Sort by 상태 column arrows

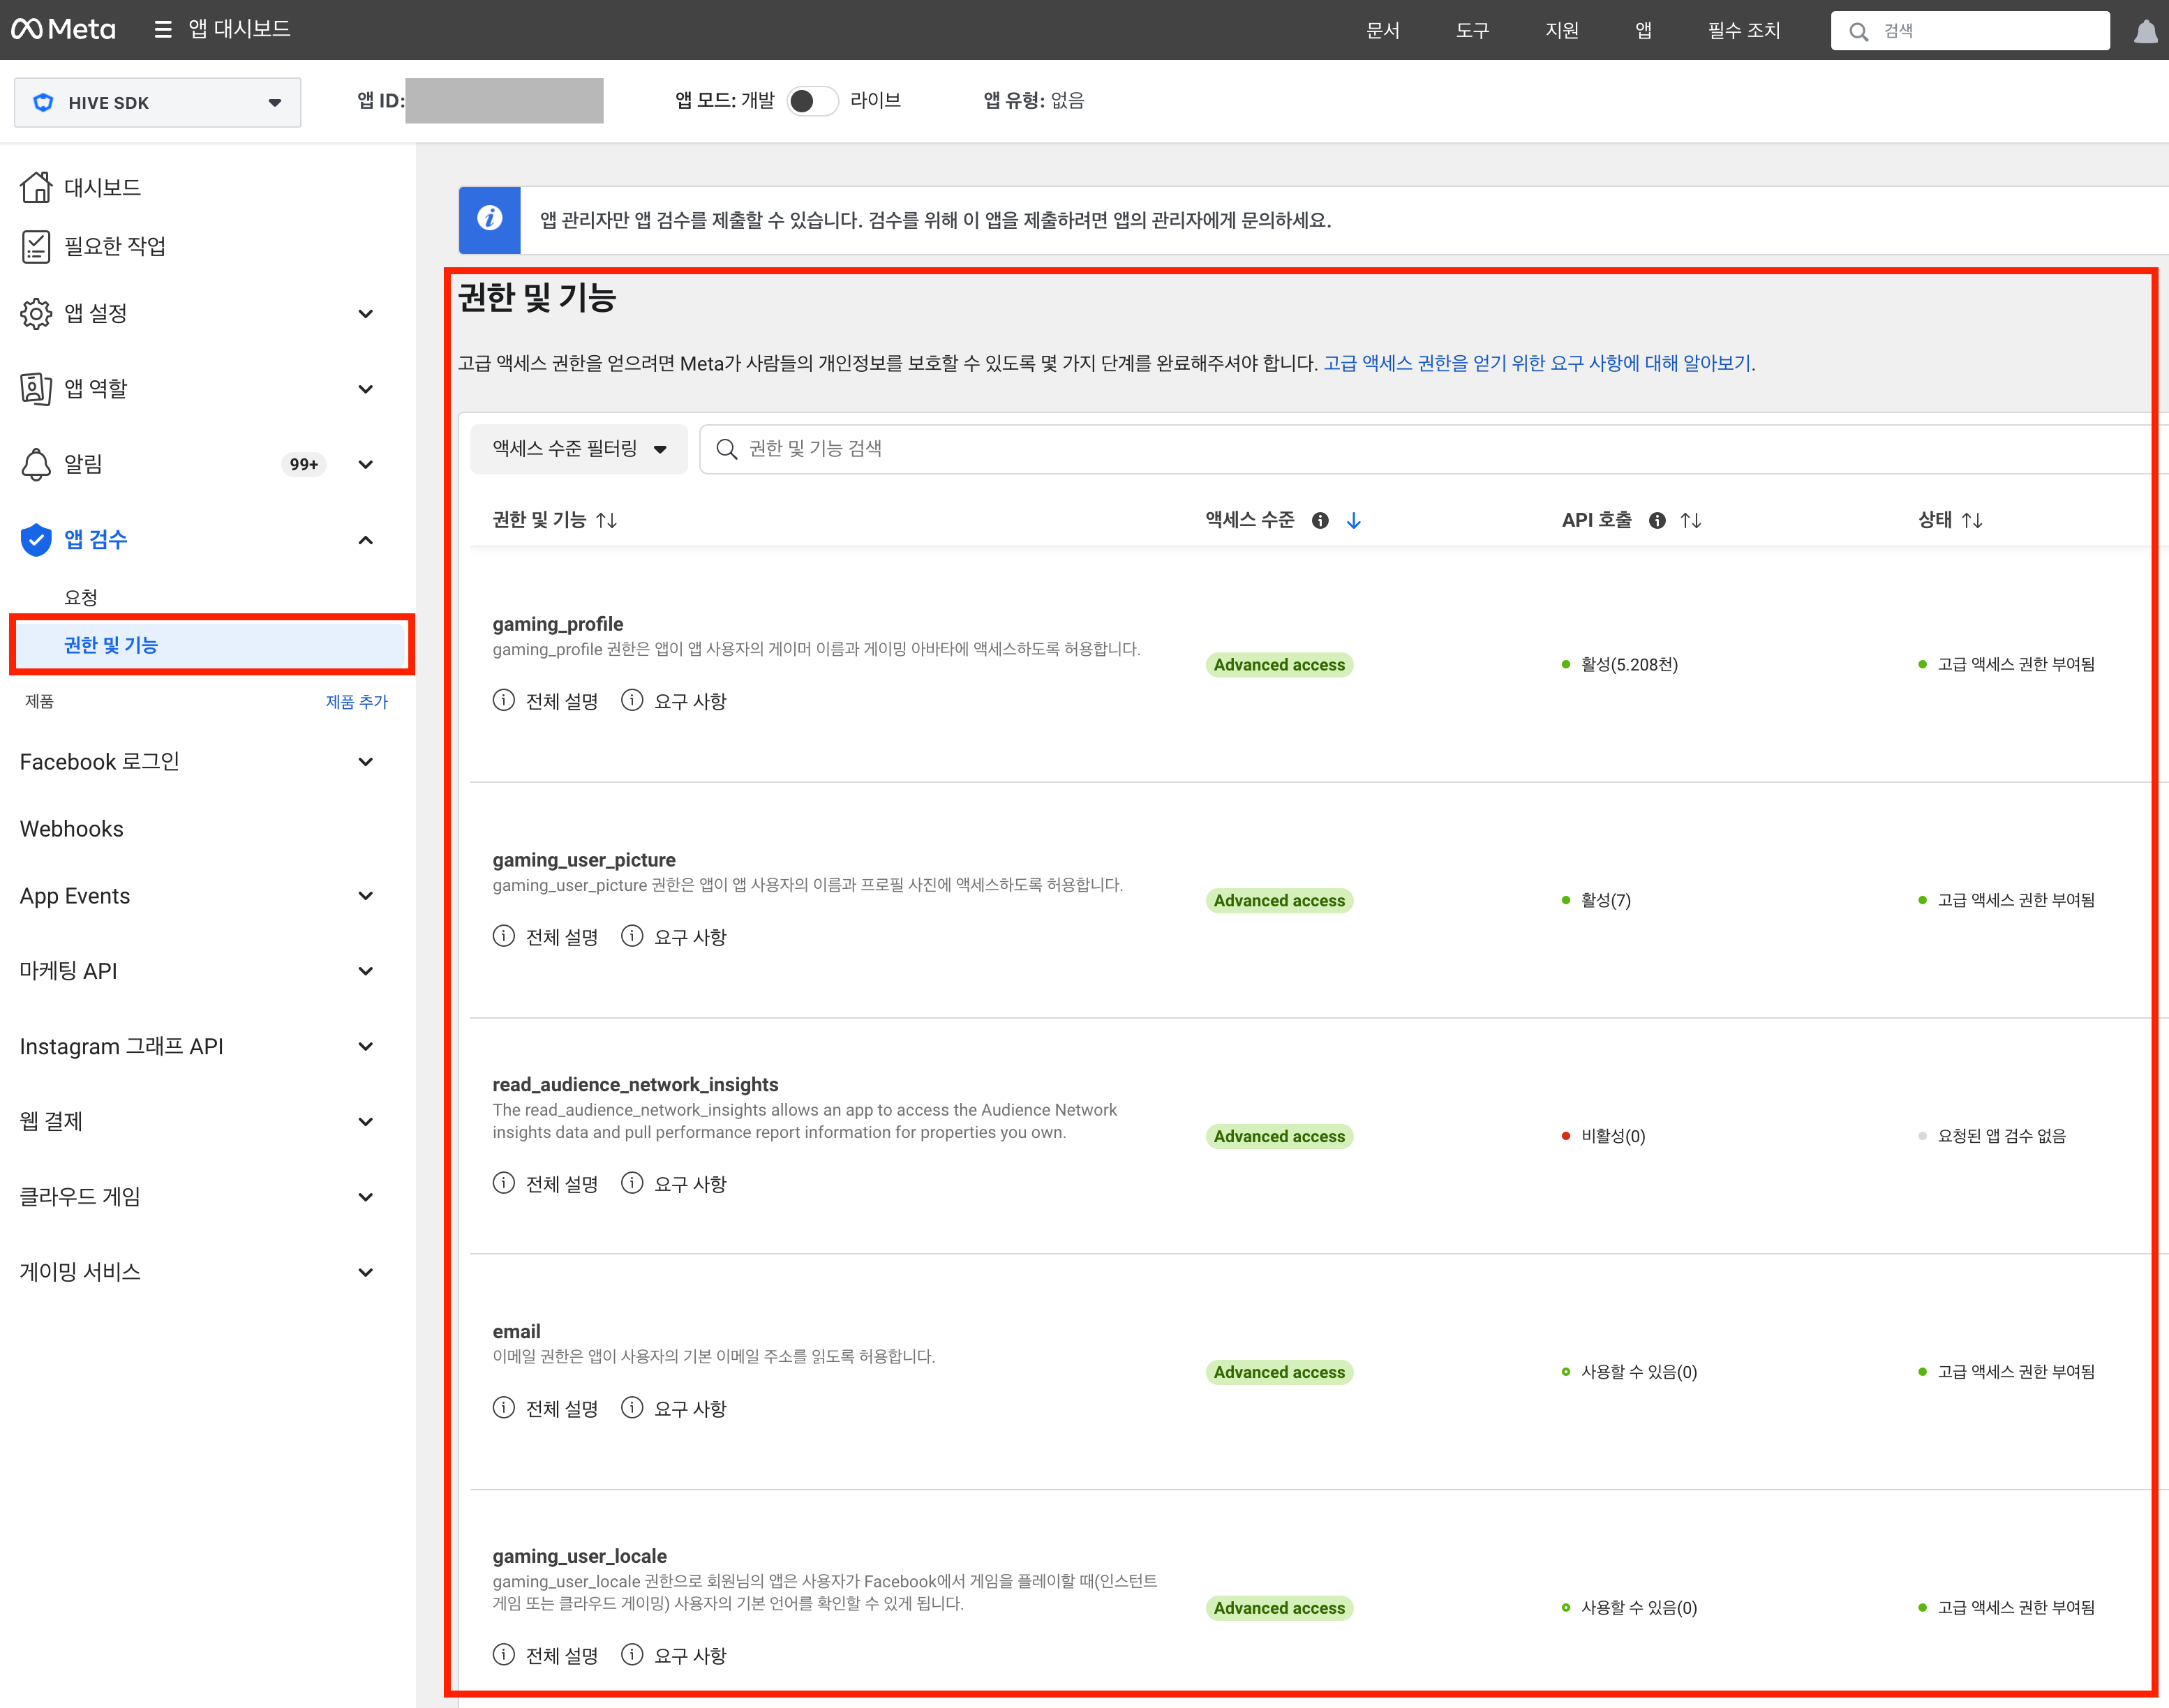point(1972,520)
